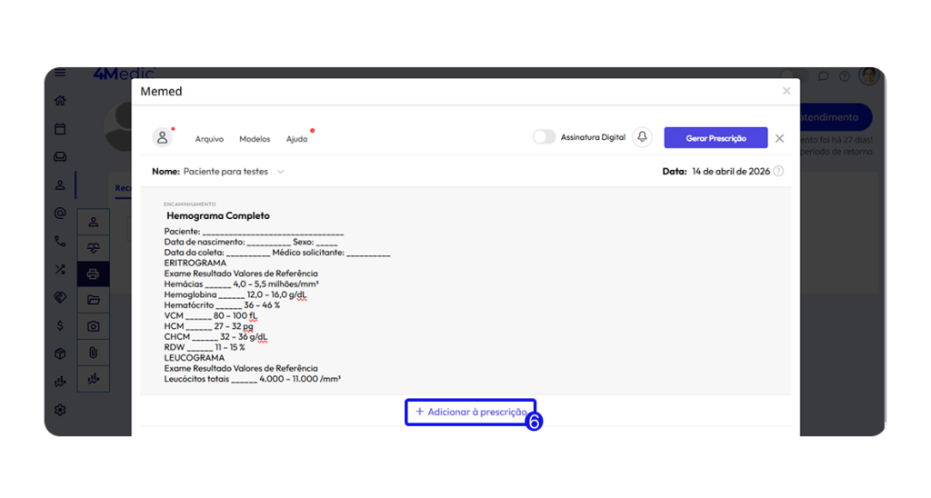Click Adicionar à prescrição
Screen dimensions: 931x498
click(x=470, y=412)
